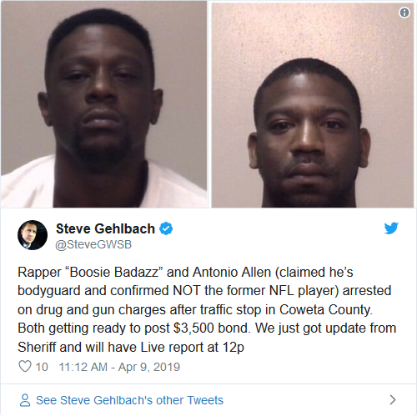This screenshot has width=417, height=416.
Task: Click the Steve Gehlbach display name
Action: [x=105, y=228]
